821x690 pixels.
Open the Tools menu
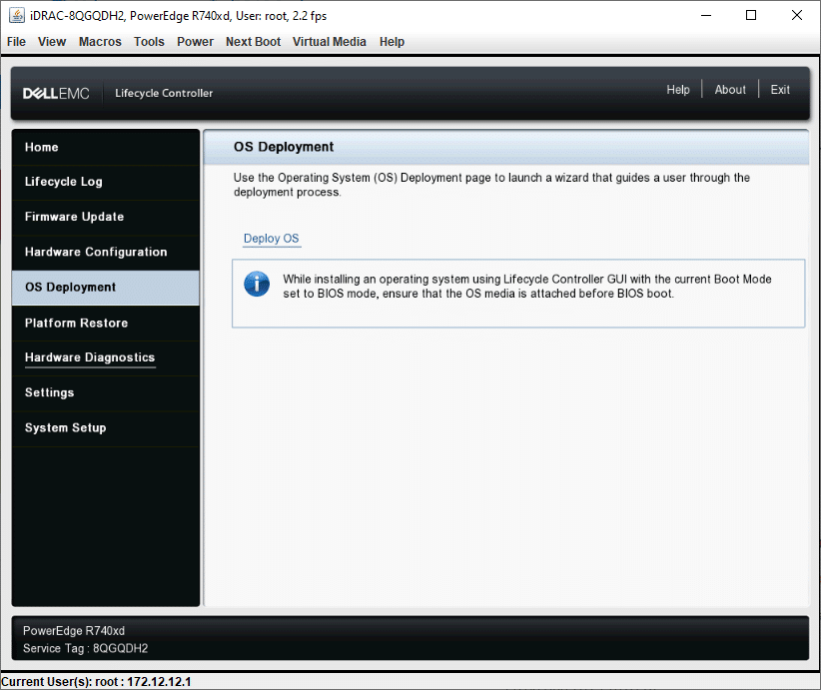click(149, 42)
